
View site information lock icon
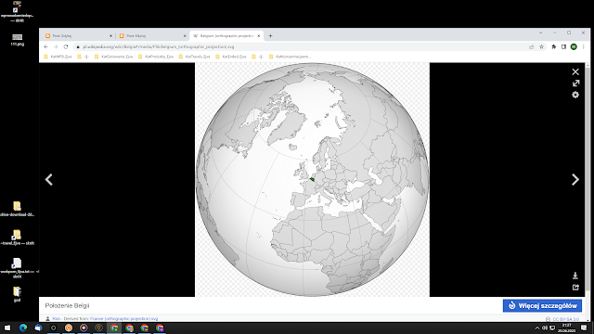point(78,47)
